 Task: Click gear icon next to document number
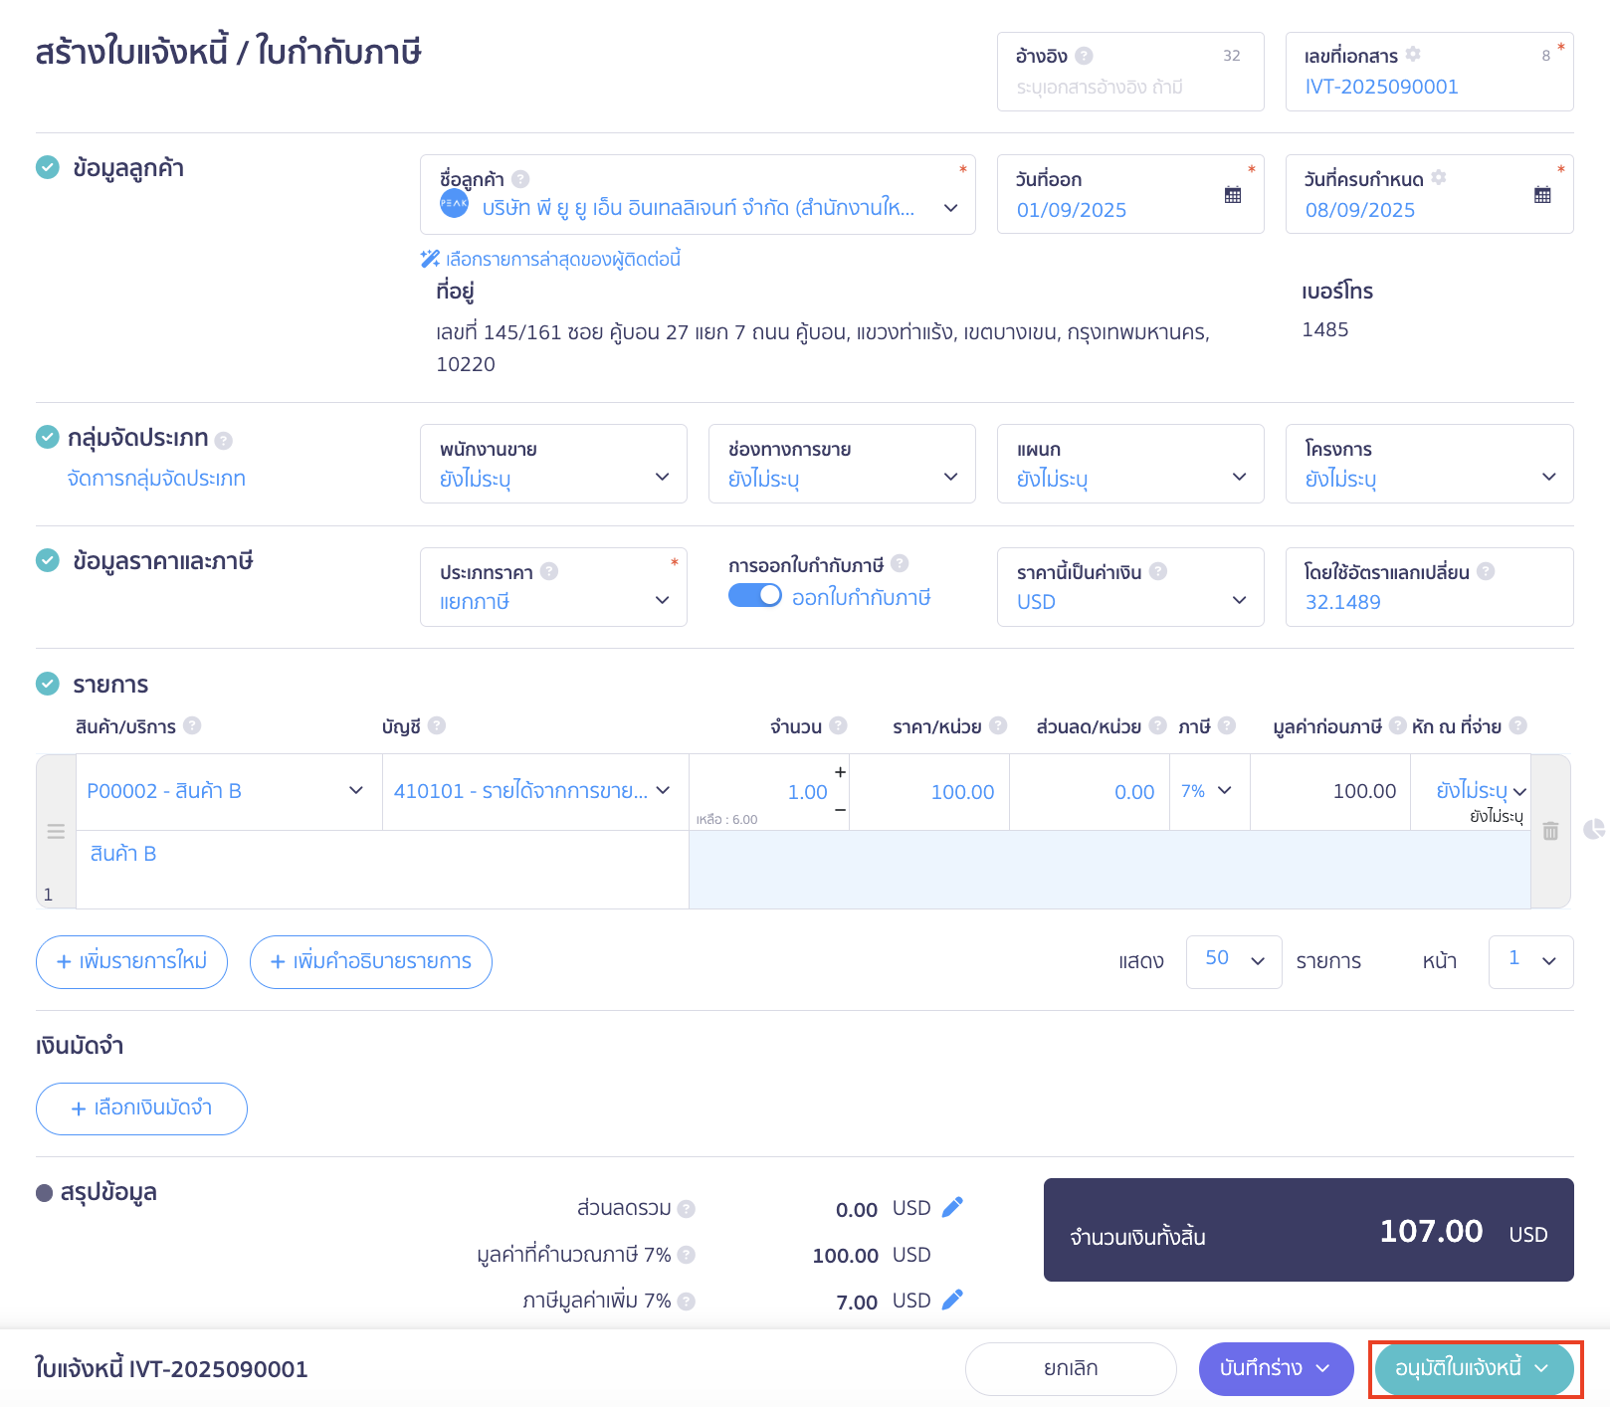[x=1413, y=55]
